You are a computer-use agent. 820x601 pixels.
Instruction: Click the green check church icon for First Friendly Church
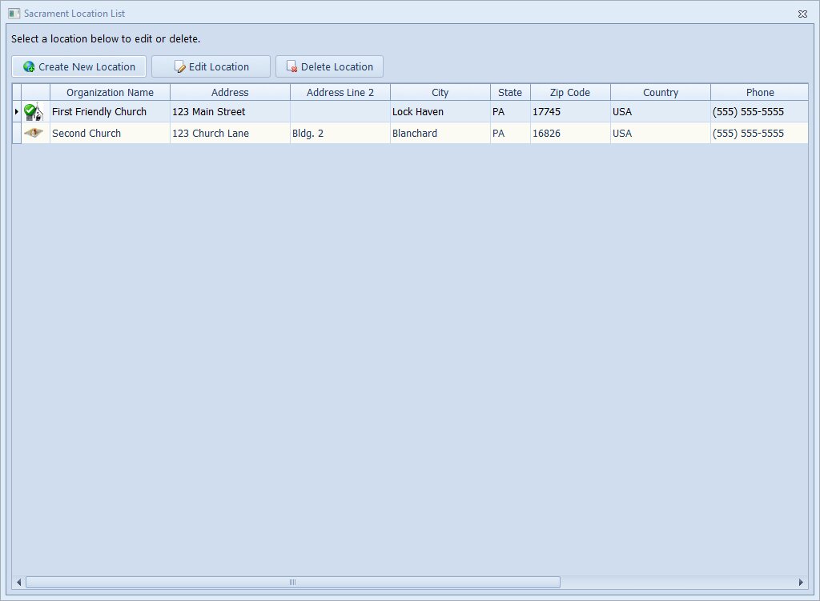point(34,112)
